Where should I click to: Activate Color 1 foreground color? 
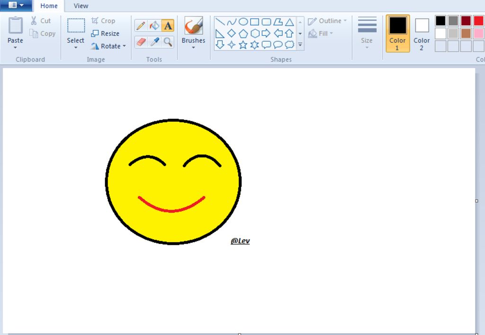click(x=398, y=34)
